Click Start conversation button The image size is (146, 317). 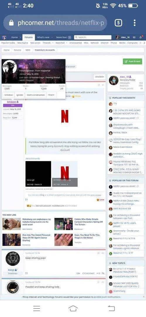(36, 95)
